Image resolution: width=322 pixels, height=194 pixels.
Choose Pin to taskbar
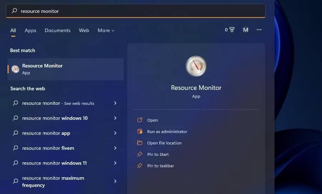pos(160,166)
